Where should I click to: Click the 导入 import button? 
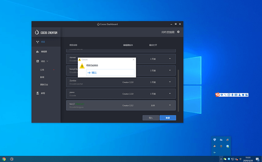[x=151, y=118]
